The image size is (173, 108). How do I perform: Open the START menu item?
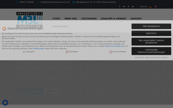pos(57,18)
